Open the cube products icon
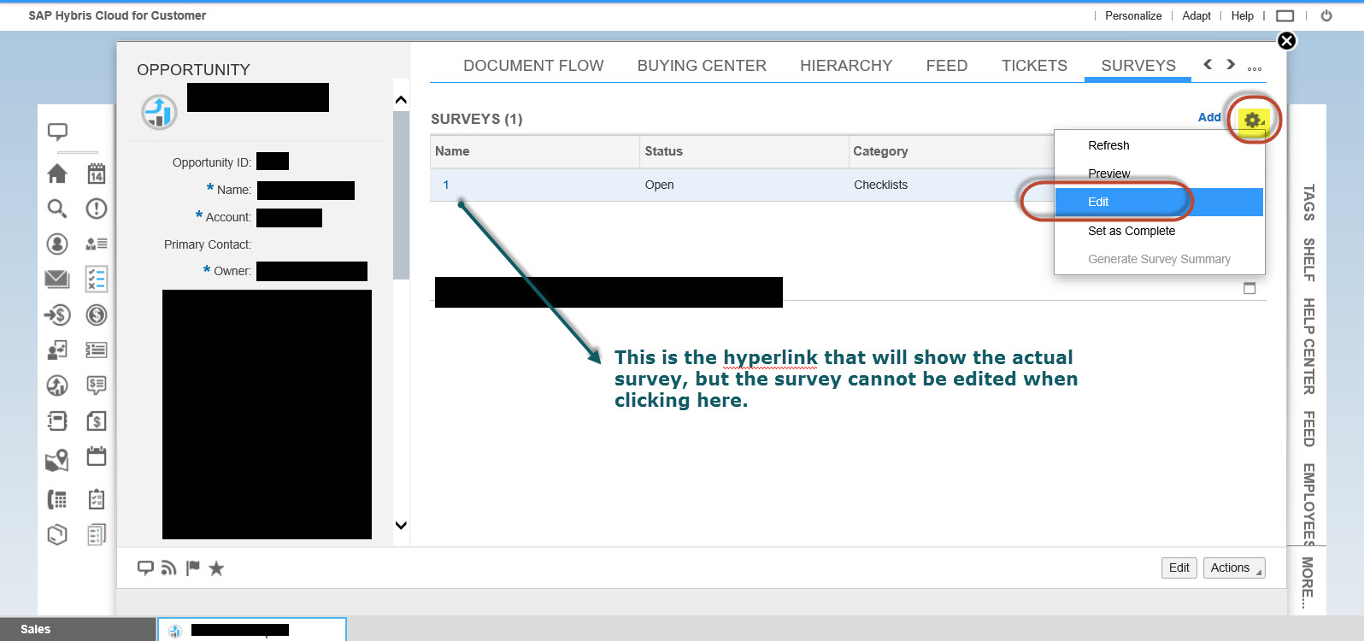The image size is (1364, 641). 57,534
